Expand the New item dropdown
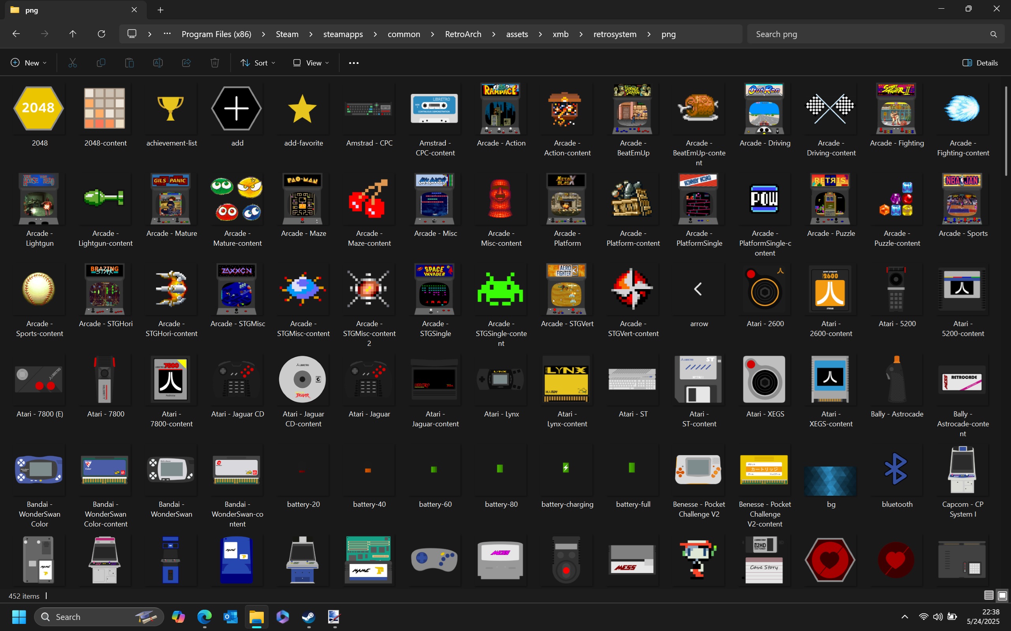 [28, 63]
